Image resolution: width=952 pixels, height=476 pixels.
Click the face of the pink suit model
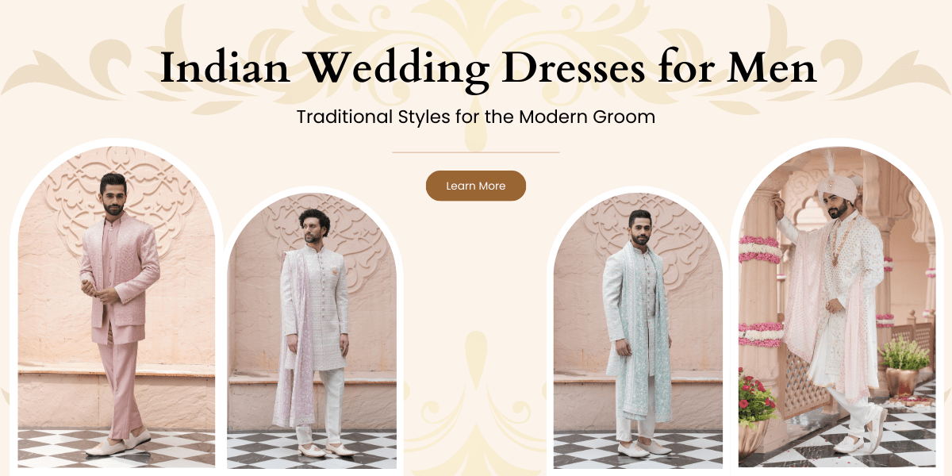coord(114,194)
